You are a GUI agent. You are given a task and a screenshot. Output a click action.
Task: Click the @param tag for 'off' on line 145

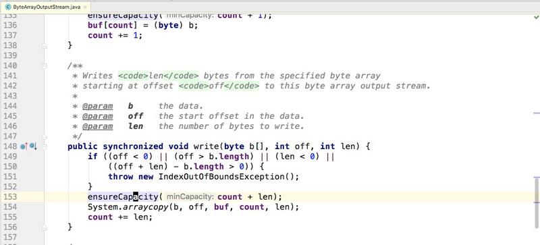[97, 116]
